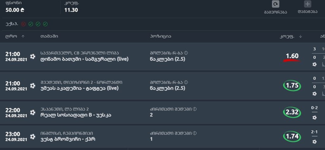Click the 2.32 odds value

(x=292, y=112)
